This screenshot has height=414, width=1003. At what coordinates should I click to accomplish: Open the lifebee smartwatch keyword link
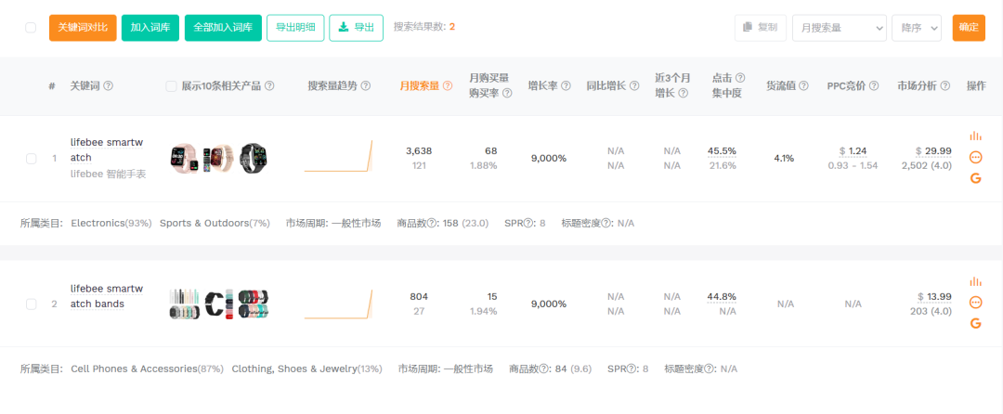coord(108,150)
